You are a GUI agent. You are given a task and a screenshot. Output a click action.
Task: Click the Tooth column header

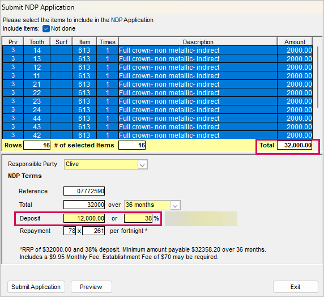tap(37, 42)
